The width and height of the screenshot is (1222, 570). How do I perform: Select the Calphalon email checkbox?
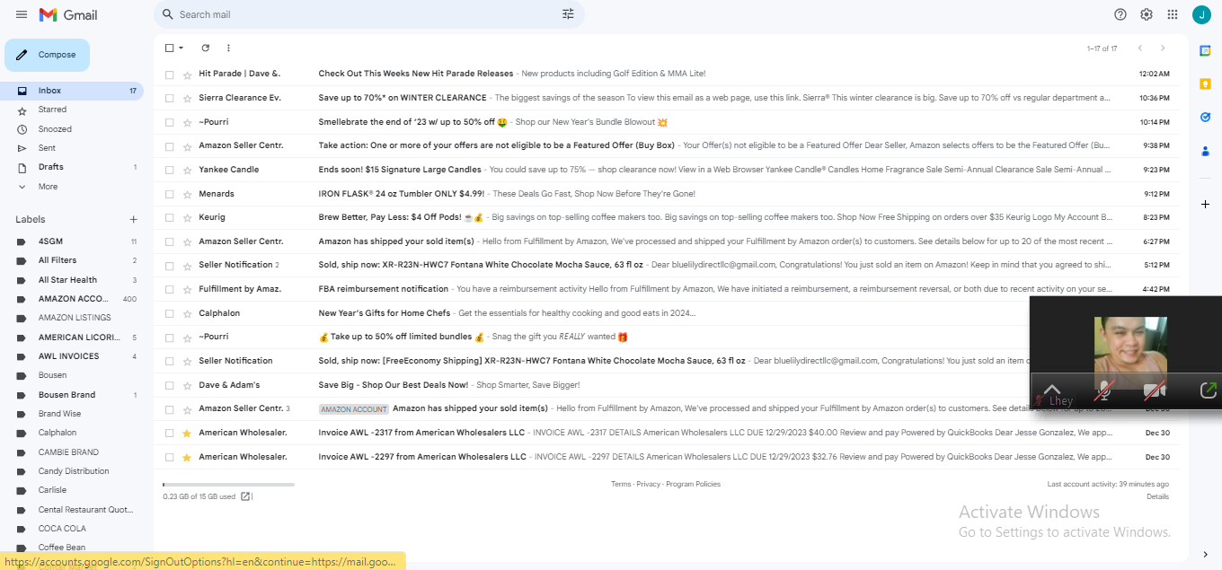[x=169, y=313]
